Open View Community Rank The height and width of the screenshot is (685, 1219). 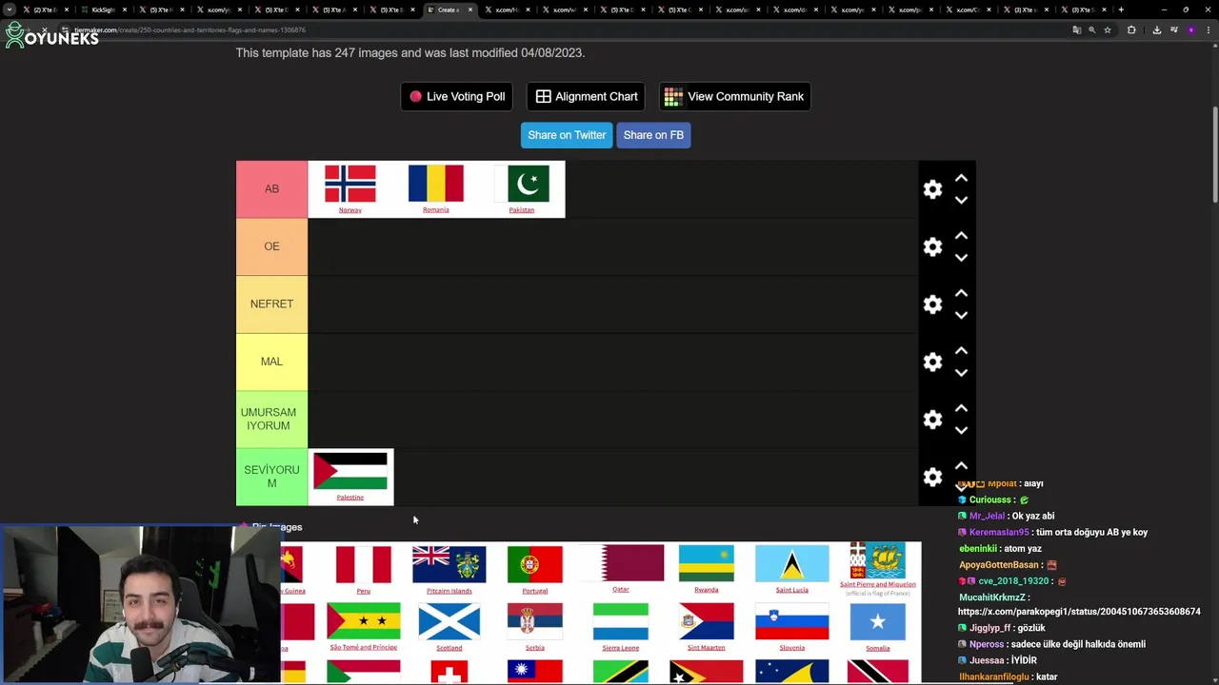[x=734, y=96]
